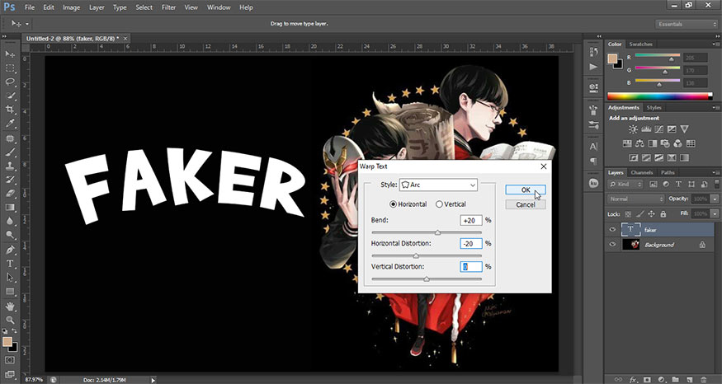Viewport: 722px width, 384px height.
Task: Select the Lasso tool
Action: 10,82
